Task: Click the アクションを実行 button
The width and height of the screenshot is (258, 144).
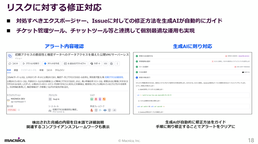Action: (x=31, y=63)
